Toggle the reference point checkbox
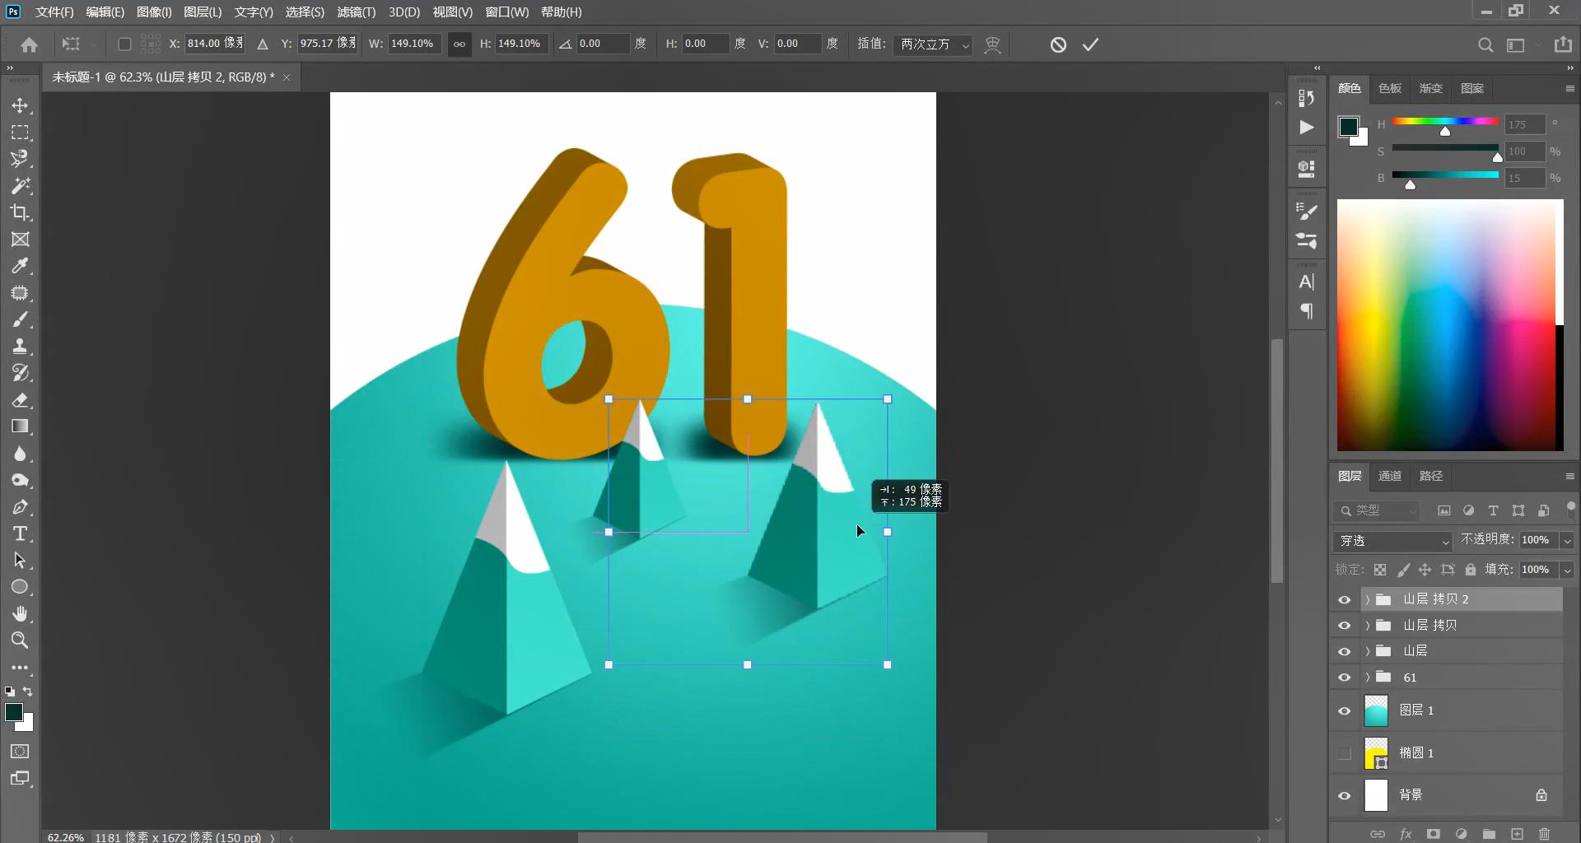 click(x=124, y=44)
